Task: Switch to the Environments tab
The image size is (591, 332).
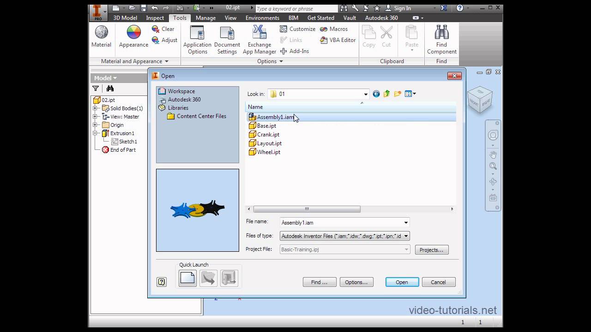Action: coord(262,18)
